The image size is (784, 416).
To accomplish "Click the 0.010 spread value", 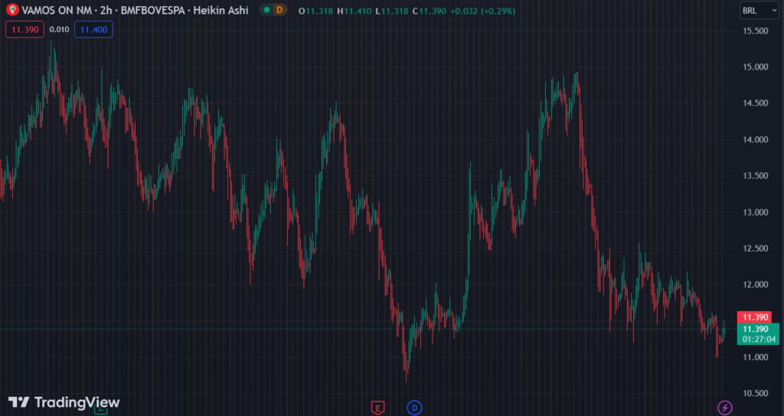I will [59, 30].
